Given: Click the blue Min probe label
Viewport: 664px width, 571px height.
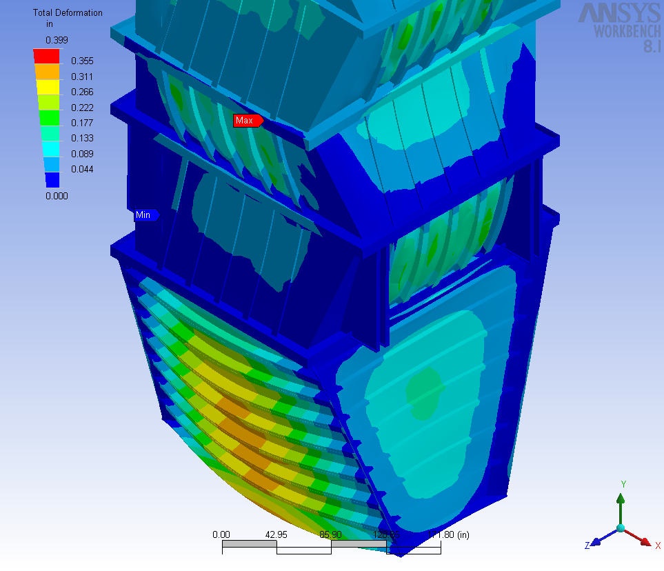Looking at the screenshot, I should 143,215.
